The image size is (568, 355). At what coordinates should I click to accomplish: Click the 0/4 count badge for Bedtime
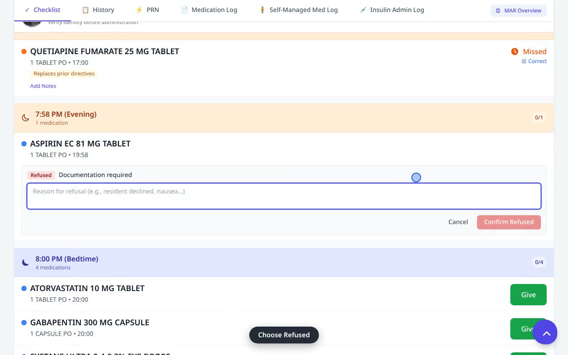[x=539, y=262]
